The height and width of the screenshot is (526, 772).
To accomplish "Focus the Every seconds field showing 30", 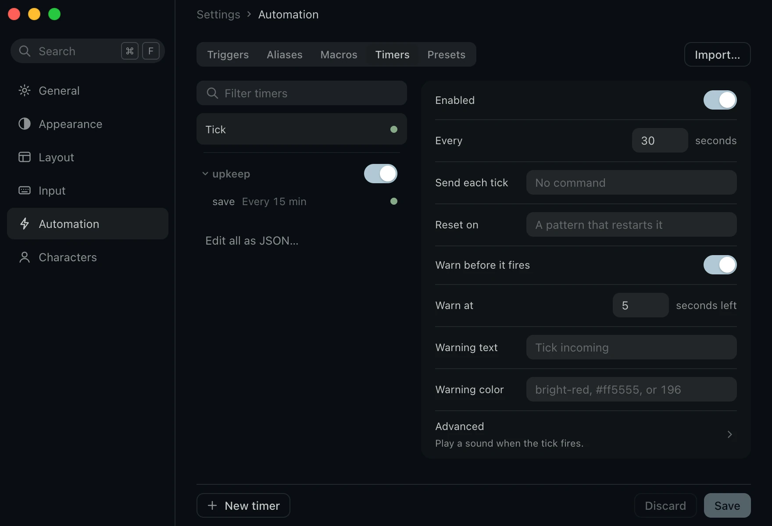I will coord(660,141).
